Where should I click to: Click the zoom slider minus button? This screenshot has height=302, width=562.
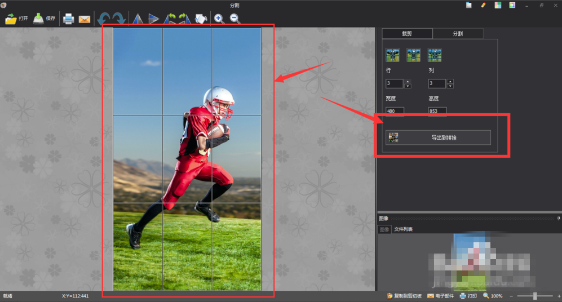511,296
